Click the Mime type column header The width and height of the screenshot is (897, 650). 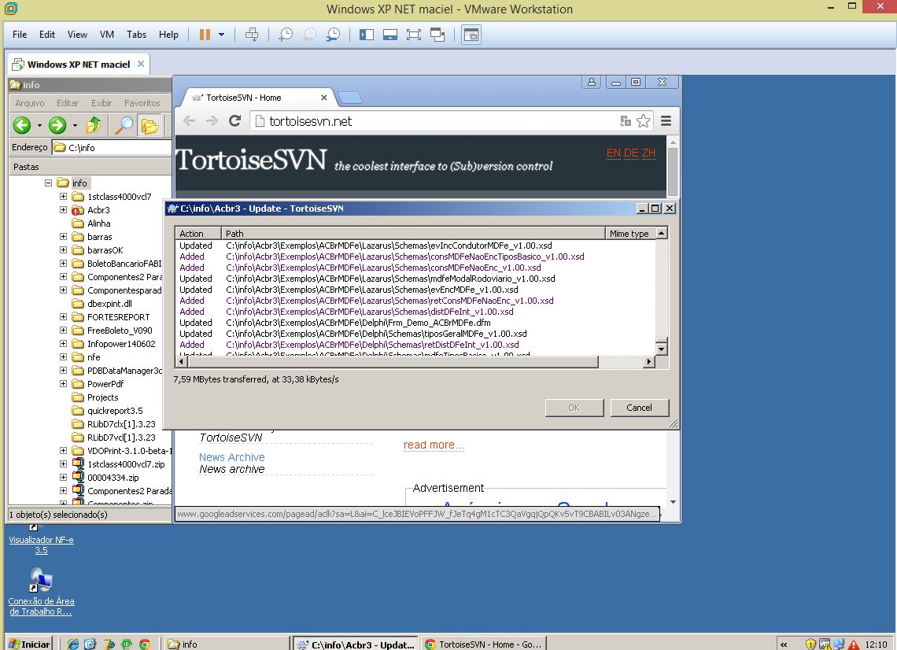(x=629, y=234)
